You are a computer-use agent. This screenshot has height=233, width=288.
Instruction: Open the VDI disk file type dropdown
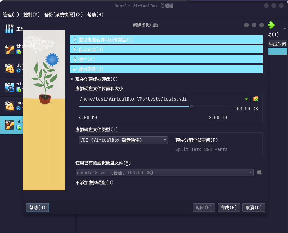(x=124, y=140)
